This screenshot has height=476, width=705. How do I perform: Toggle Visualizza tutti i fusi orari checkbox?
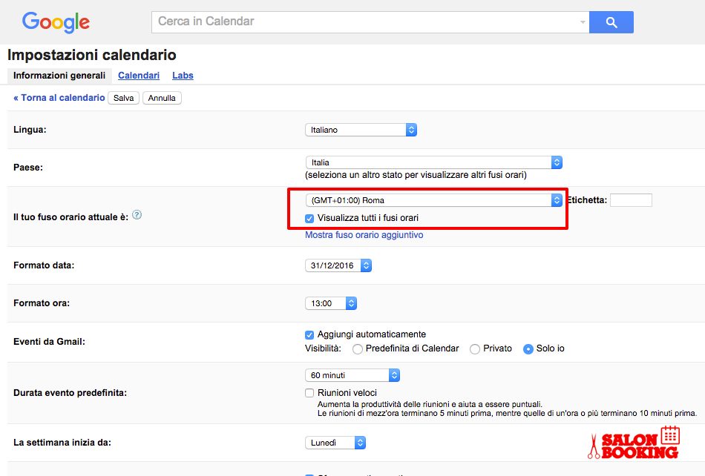[309, 218]
